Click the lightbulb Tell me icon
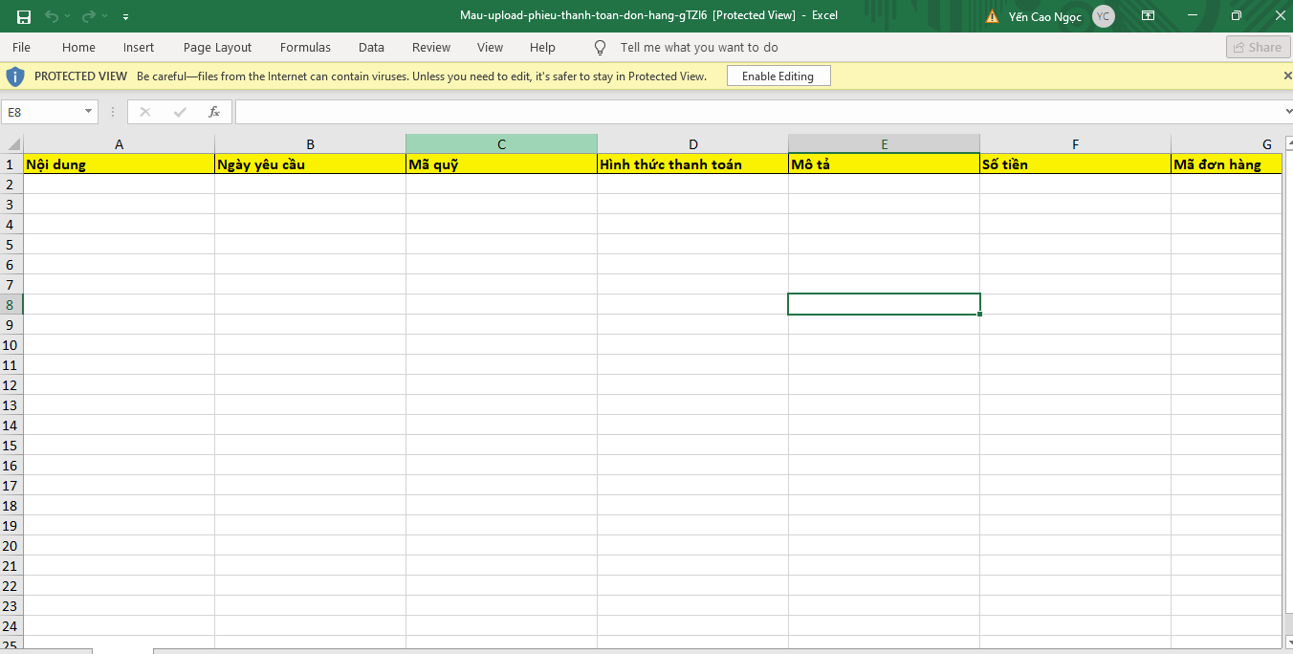 click(x=601, y=47)
